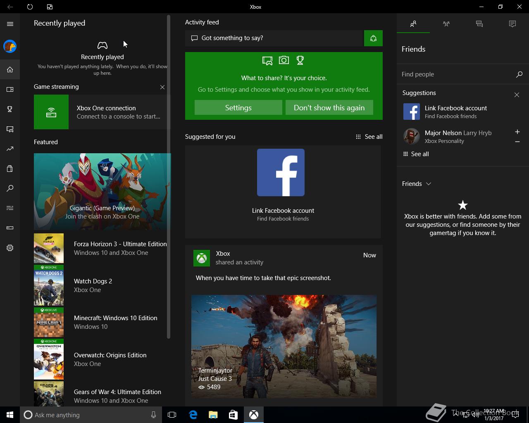Open the Overwatch Origins Edition thumbnail
The image size is (529, 423).
coord(49,359)
